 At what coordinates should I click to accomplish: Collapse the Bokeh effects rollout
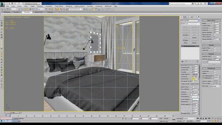click(211, 20)
